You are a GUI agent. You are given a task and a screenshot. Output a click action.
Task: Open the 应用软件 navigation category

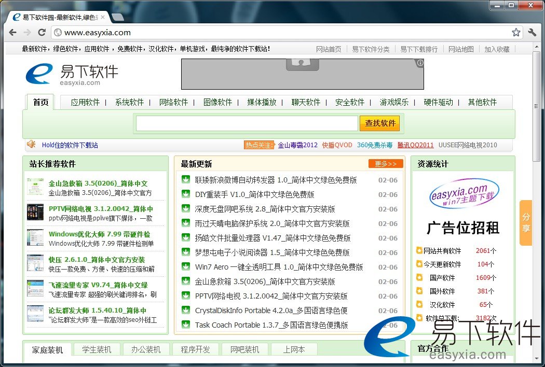[x=85, y=102]
